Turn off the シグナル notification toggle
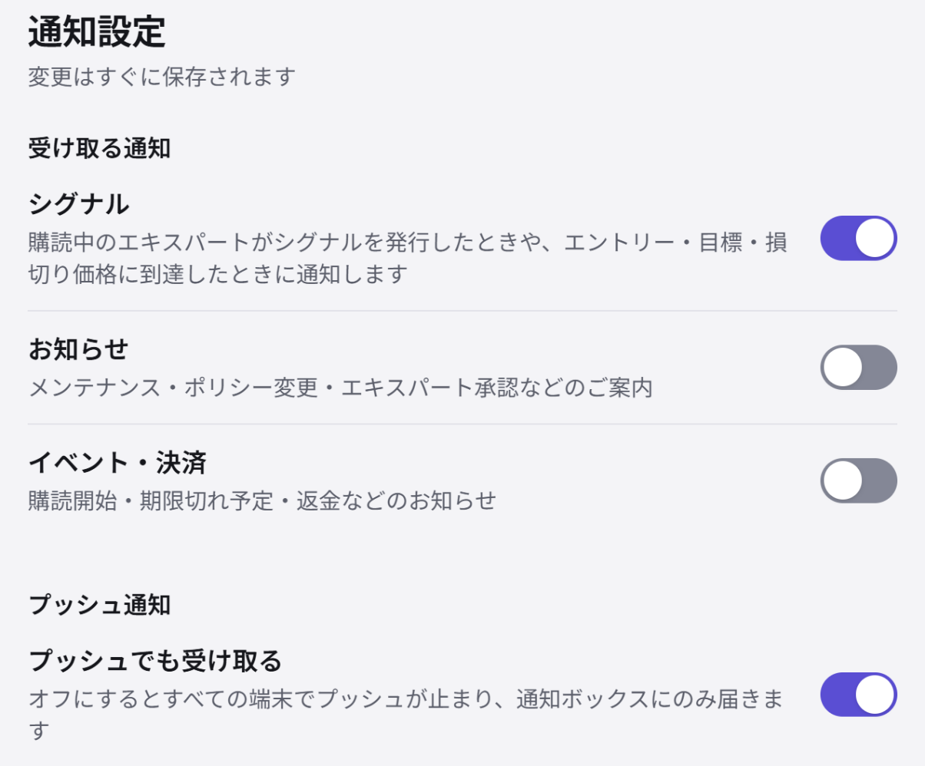This screenshot has height=766, width=925. pos(858,238)
